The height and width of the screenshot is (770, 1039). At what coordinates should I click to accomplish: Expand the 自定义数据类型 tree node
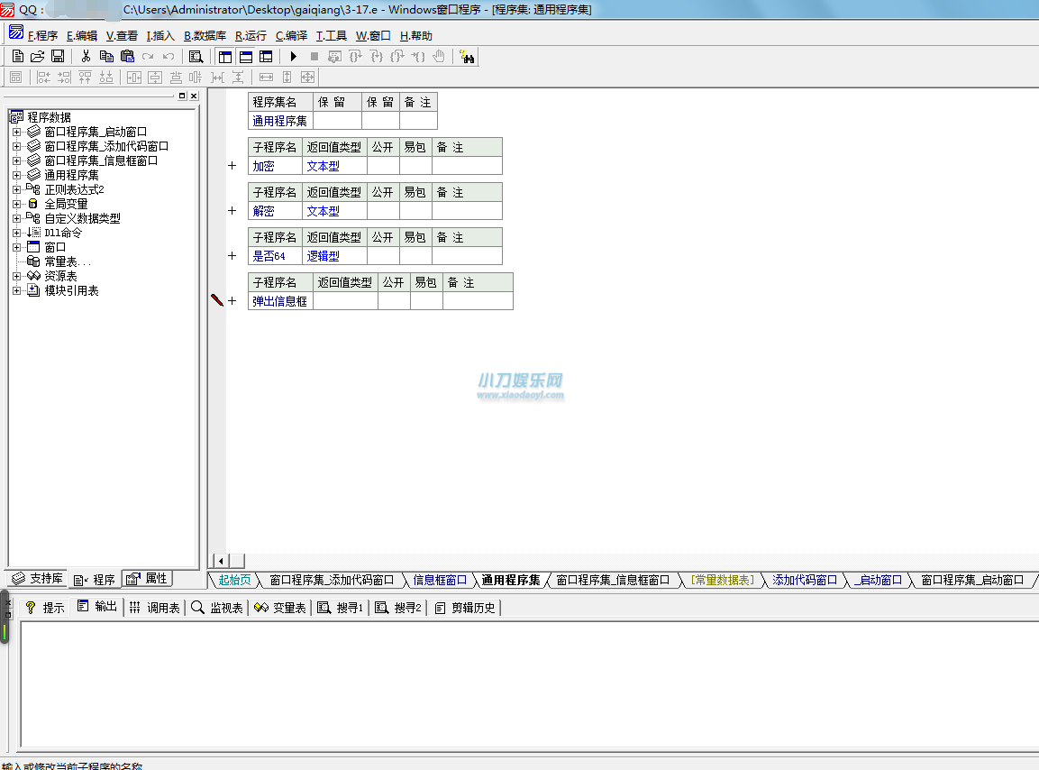(16, 218)
